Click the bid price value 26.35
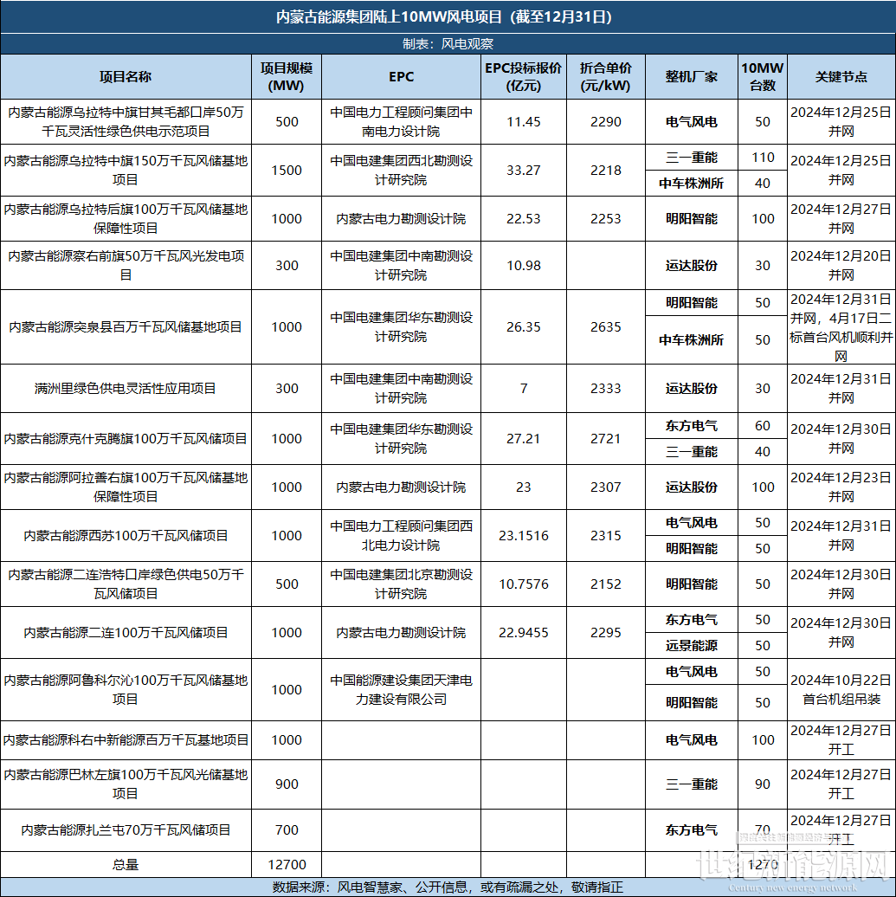 click(524, 326)
